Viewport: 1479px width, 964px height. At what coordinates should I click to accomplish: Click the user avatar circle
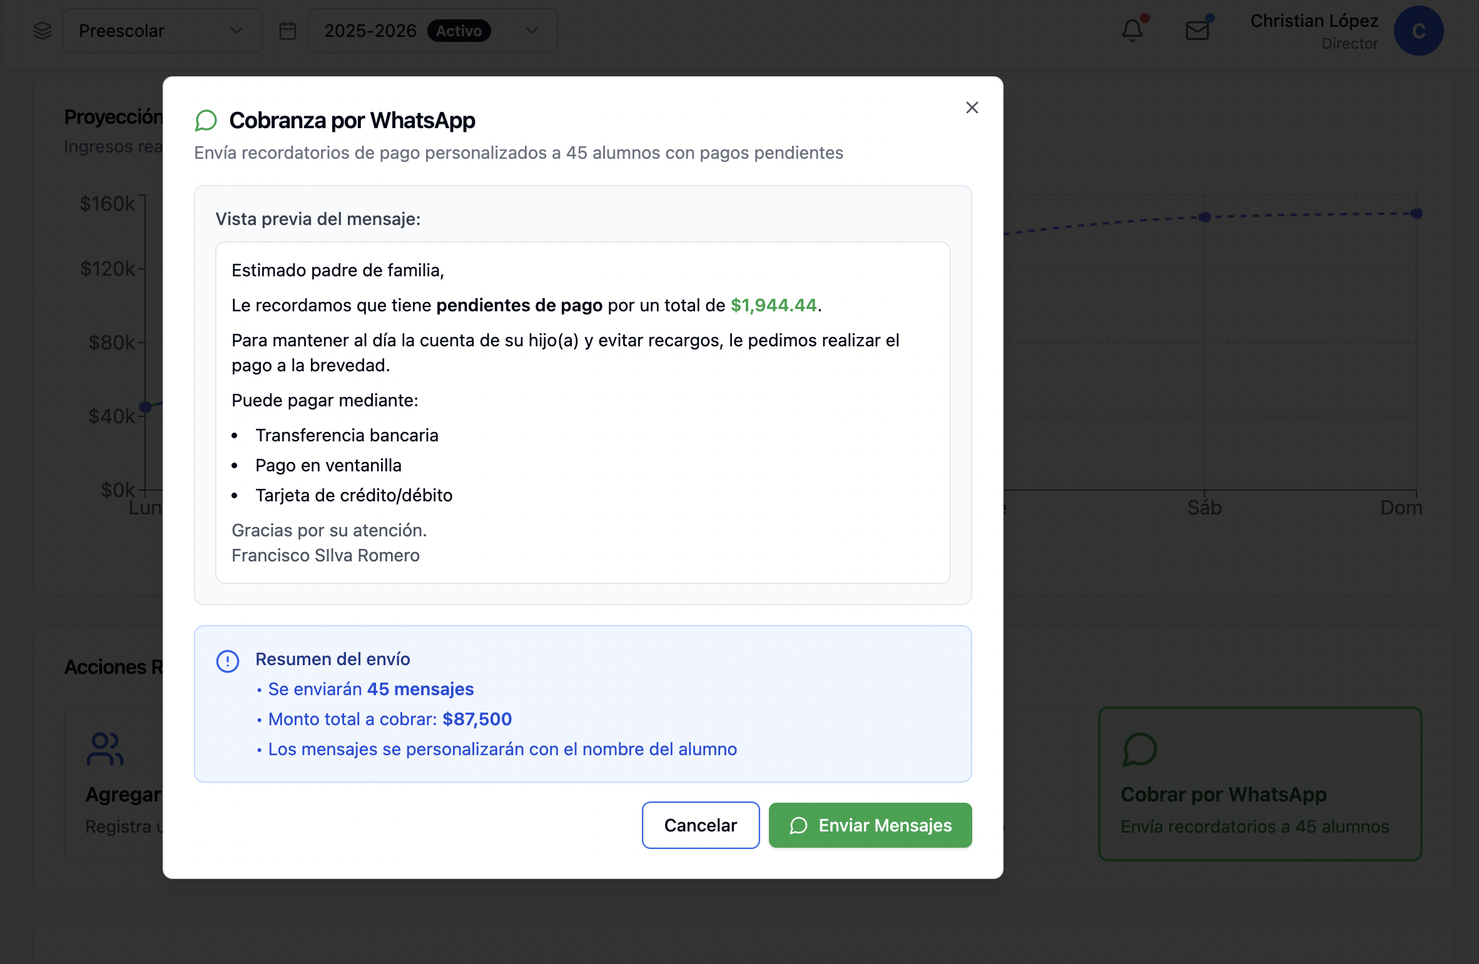coord(1418,31)
